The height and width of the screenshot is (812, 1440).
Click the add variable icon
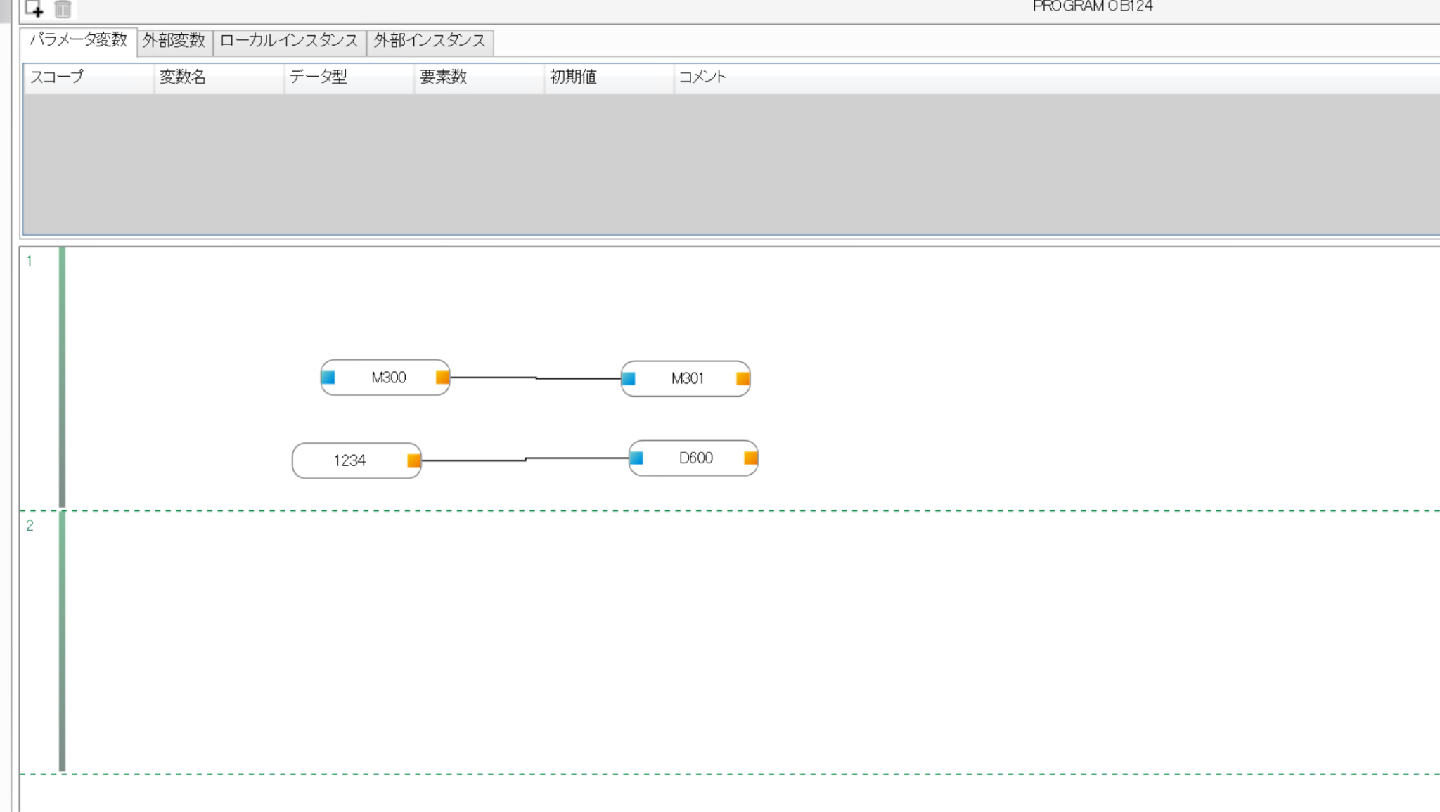click(x=34, y=8)
